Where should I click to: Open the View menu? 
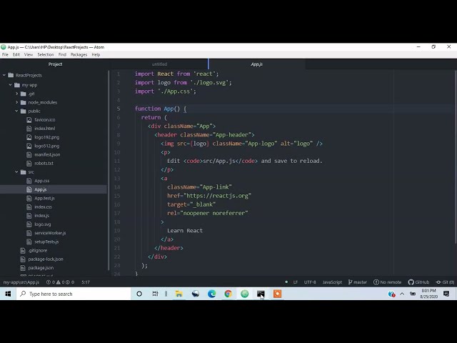click(x=29, y=54)
